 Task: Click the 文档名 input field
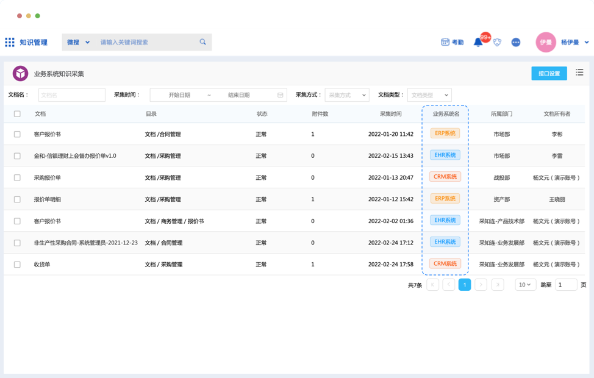71,95
